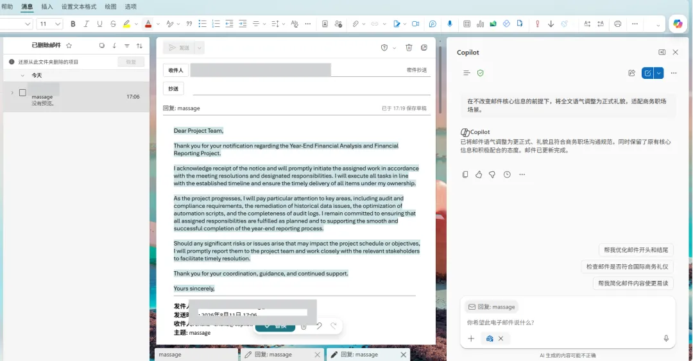Image resolution: width=693 pixels, height=361 pixels.
Task: Open the font color dropdown arrow
Action: coord(158,24)
